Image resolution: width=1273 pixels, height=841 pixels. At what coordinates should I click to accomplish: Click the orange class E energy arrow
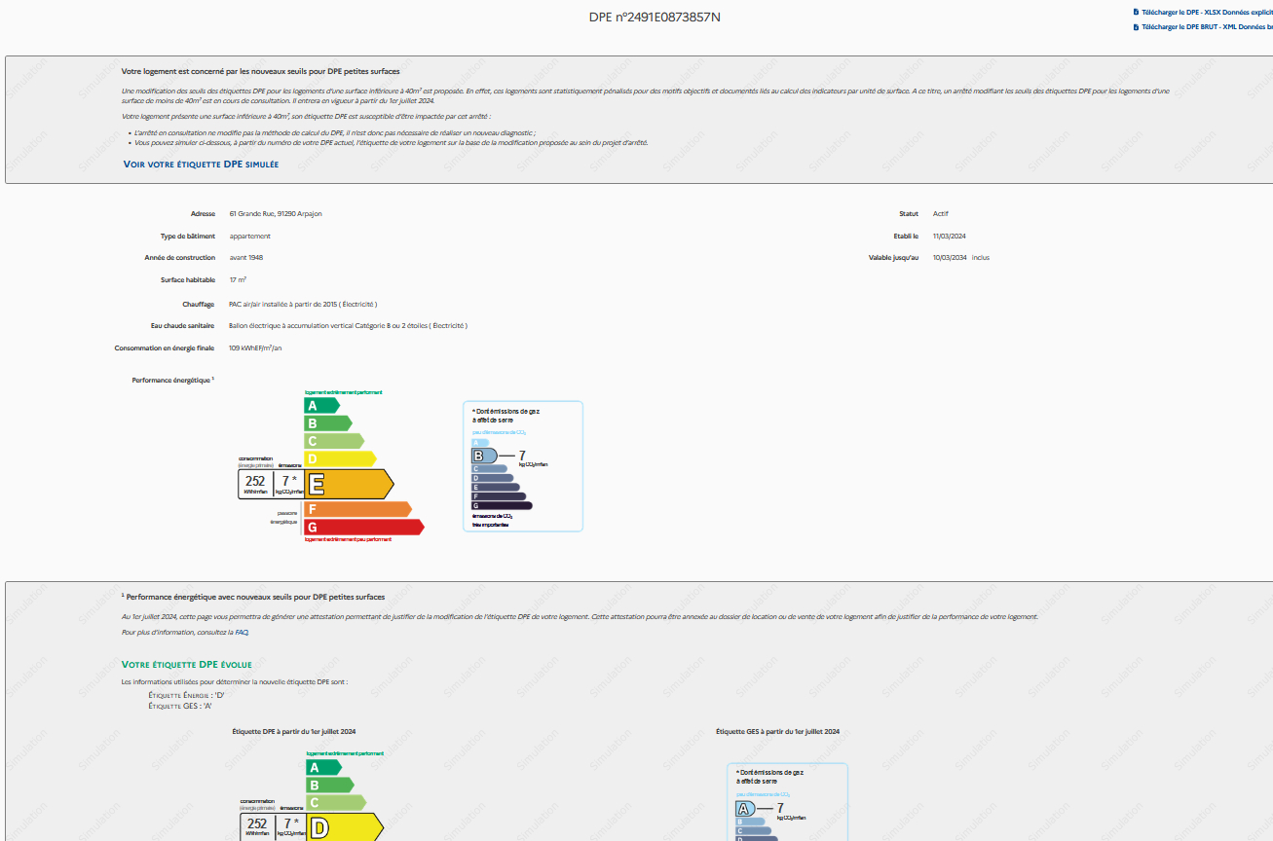click(350, 484)
